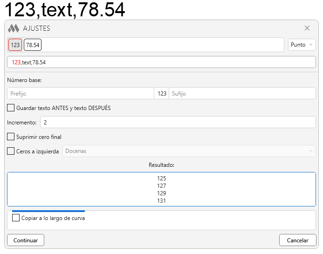Select result value 129 in list
Image resolution: width=323 pixels, height=254 pixels.
click(x=161, y=193)
